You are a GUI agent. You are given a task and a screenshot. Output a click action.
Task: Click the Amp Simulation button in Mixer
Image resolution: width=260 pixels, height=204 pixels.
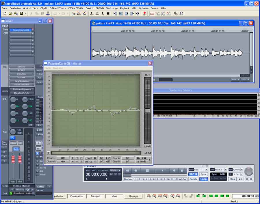22,81
